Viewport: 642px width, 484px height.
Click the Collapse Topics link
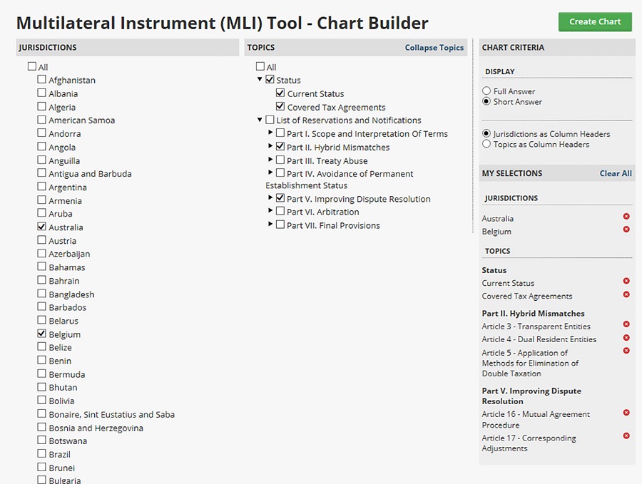[x=434, y=48]
